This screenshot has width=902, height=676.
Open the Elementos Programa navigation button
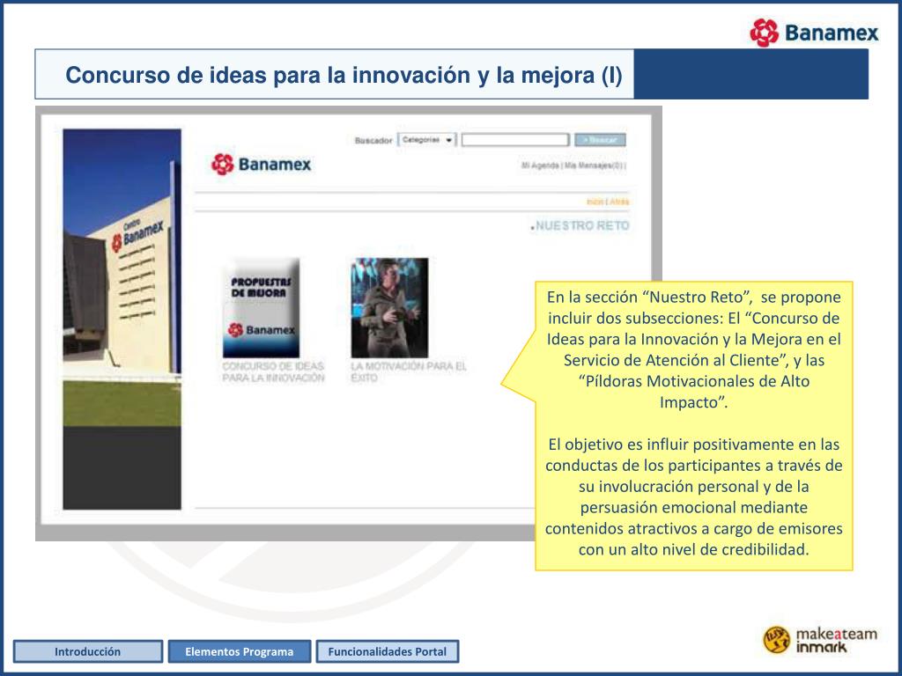(x=240, y=651)
